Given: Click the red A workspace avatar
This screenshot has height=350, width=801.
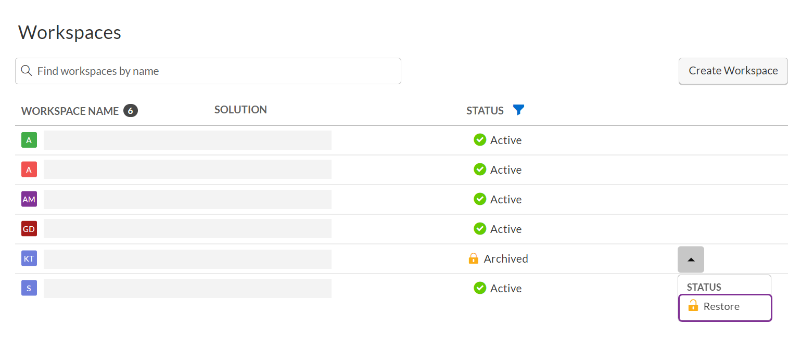Looking at the screenshot, I should click(29, 169).
